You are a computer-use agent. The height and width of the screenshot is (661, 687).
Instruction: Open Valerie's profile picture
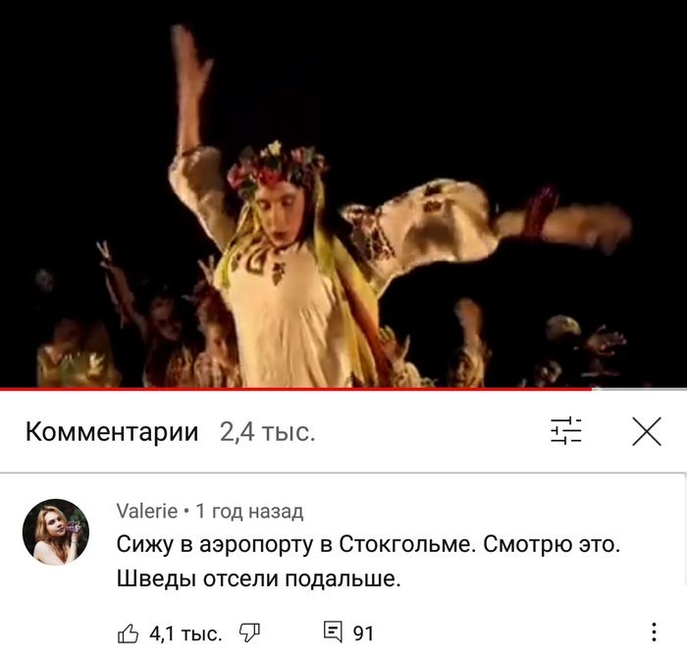coord(56,532)
